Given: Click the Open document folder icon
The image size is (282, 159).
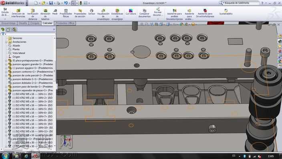Looking at the screenshot, I should [x=43, y=3].
